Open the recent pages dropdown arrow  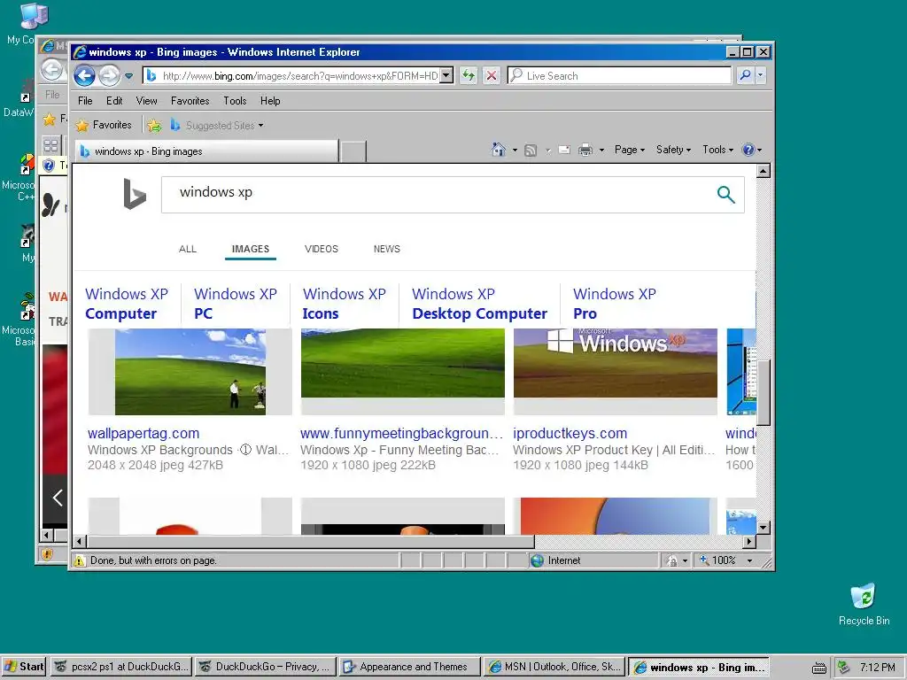point(129,76)
